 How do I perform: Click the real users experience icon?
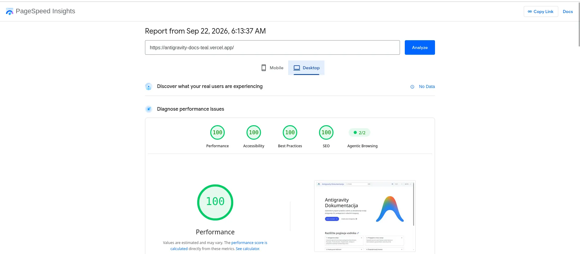pos(149,86)
